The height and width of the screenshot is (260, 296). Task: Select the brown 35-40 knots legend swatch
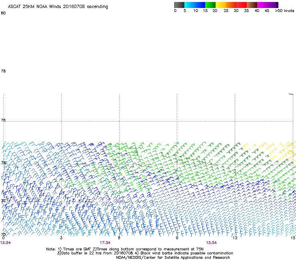coord(252,5)
